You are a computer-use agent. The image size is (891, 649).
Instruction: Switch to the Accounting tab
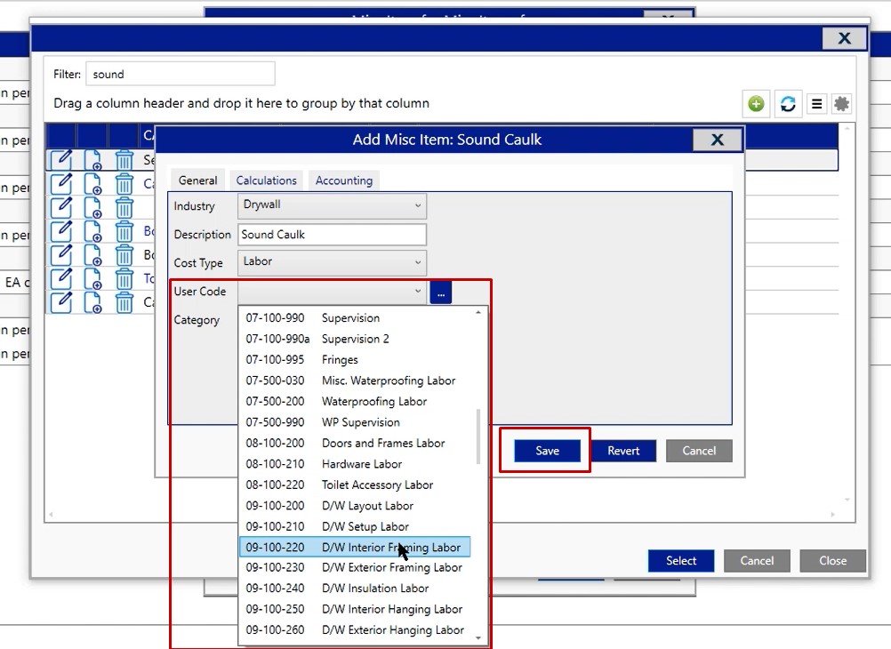click(x=343, y=180)
